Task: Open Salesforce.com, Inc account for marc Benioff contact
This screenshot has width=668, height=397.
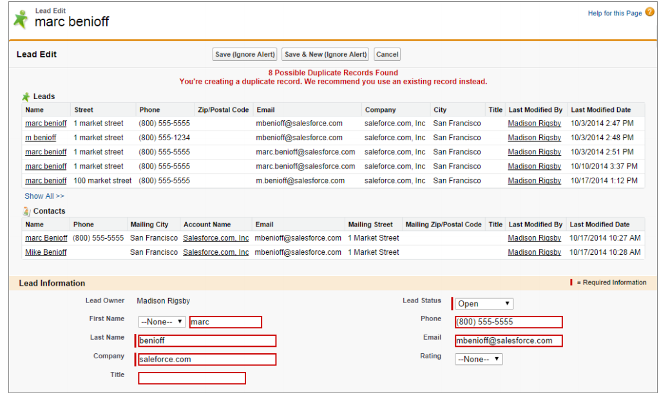Action: [x=216, y=238]
